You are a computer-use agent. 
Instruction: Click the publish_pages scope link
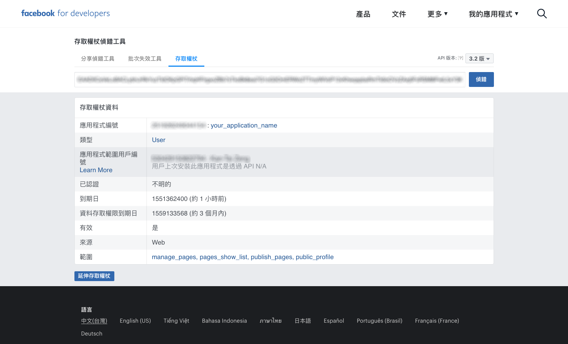pyautogui.click(x=272, y=257)
